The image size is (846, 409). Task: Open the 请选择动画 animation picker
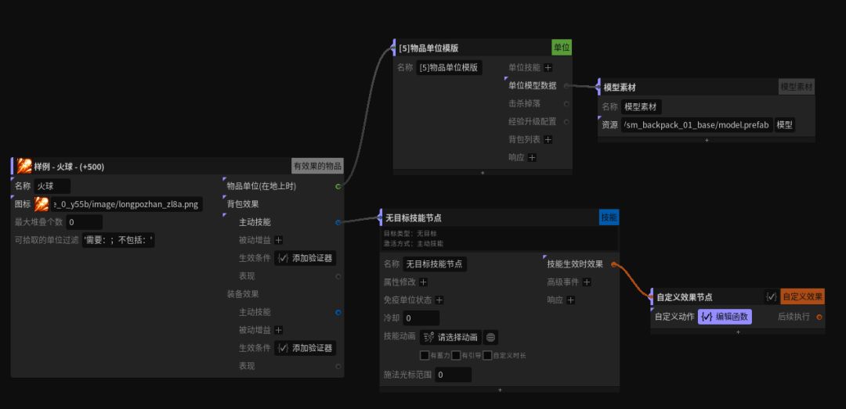[x=450, y=337]
